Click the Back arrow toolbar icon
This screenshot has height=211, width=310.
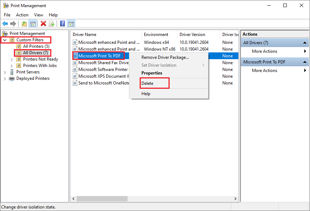tap(5, 24)
